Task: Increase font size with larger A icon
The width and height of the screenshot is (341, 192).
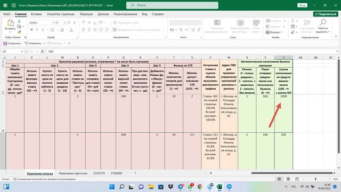Action: [69, 22]
